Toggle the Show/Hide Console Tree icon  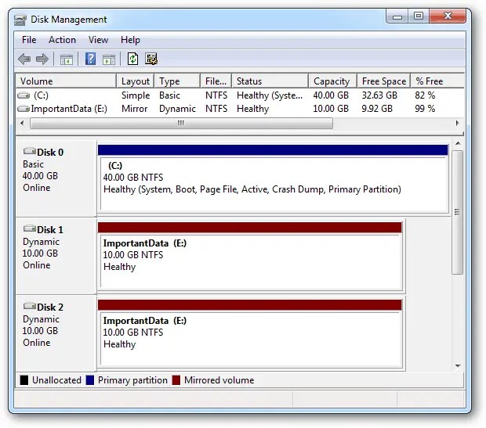click(x=67, y=59)
